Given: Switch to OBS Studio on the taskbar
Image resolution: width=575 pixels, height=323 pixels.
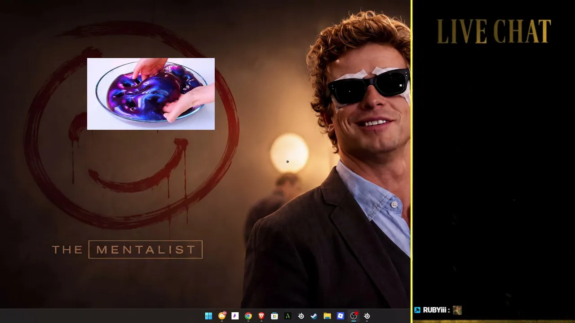Looking at the screenshot, I should pyautogui.click(x=354, y=316).
